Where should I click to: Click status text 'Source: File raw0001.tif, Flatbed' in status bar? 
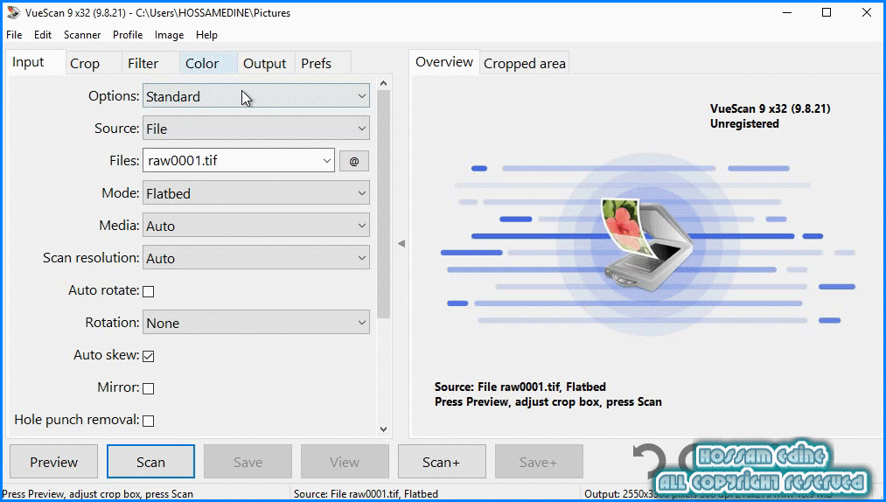tap(366, 493)
